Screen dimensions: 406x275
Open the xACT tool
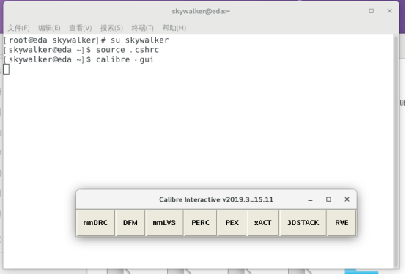262,223
